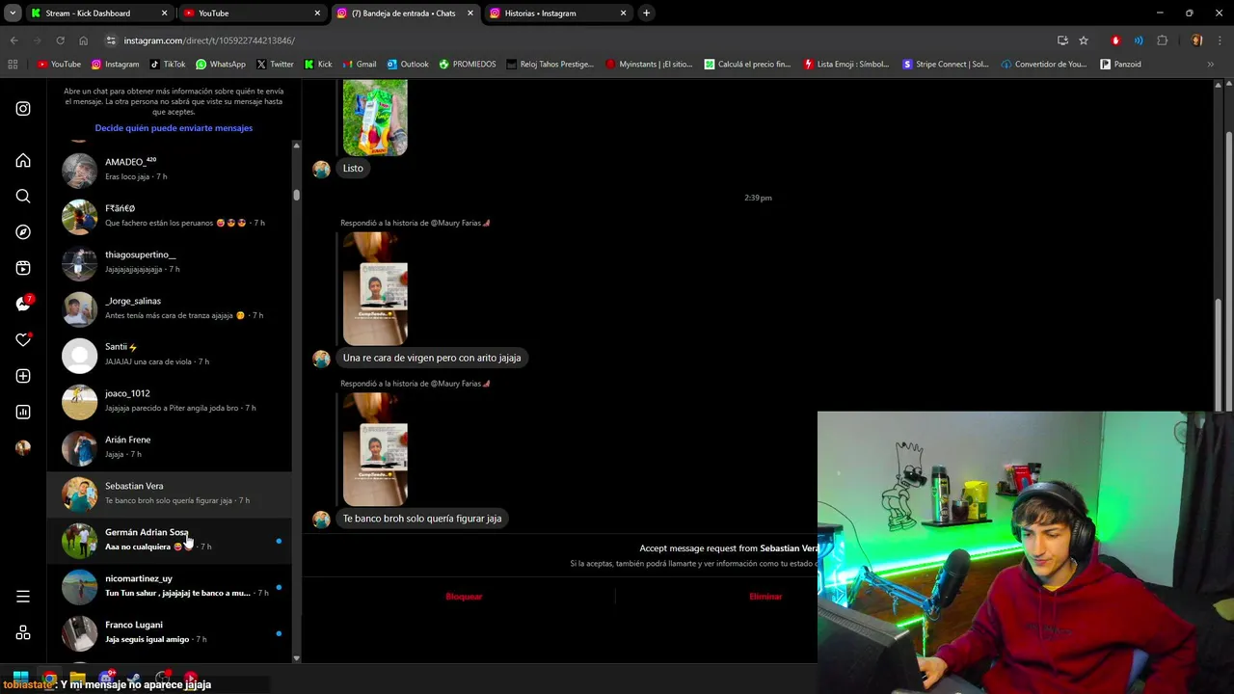Image resolution: width=1234 pixels, height=694 pixels.
Task: Create new post with plus icon
Action: [x=23, y=376]
